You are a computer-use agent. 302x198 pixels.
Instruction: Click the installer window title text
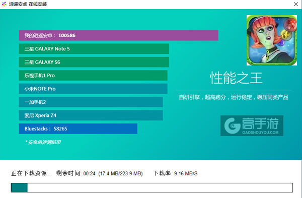(x=28, y=4)
